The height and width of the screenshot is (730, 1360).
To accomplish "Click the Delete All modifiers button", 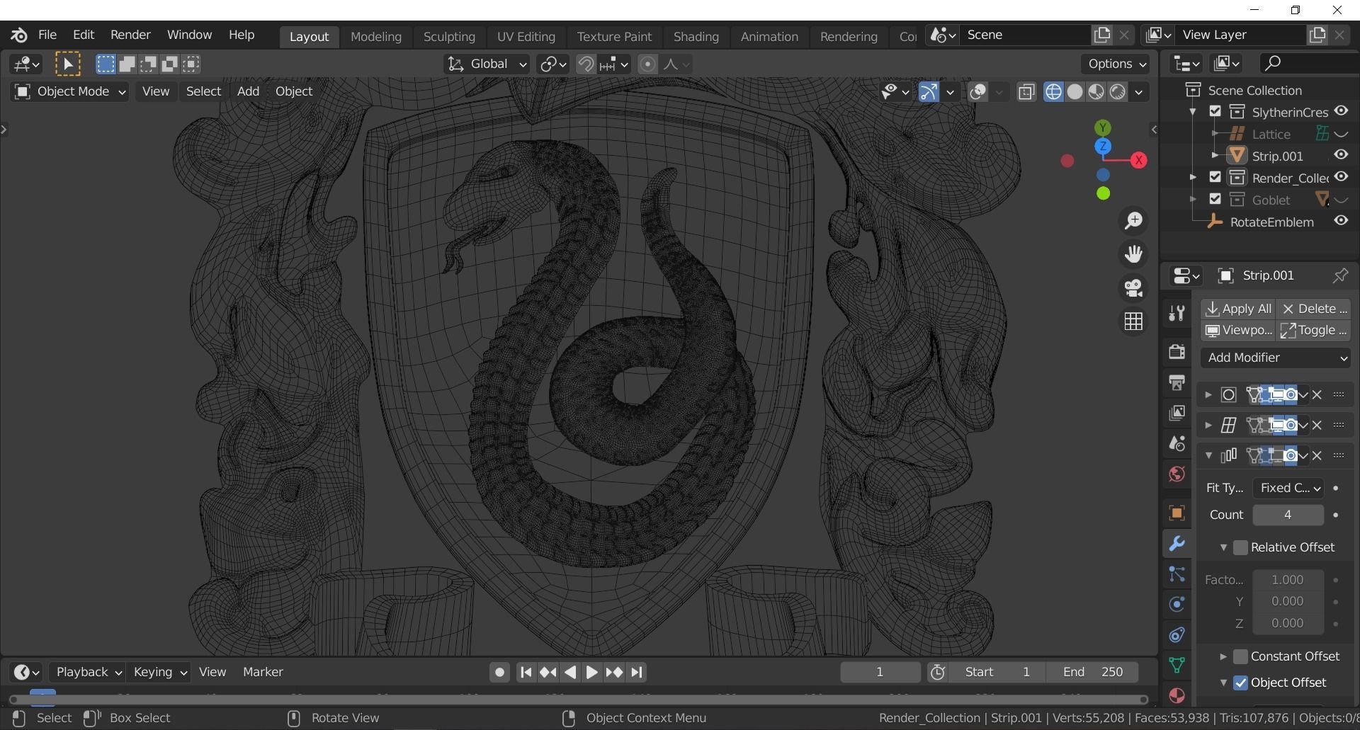I will click(x=1314, y=309).
